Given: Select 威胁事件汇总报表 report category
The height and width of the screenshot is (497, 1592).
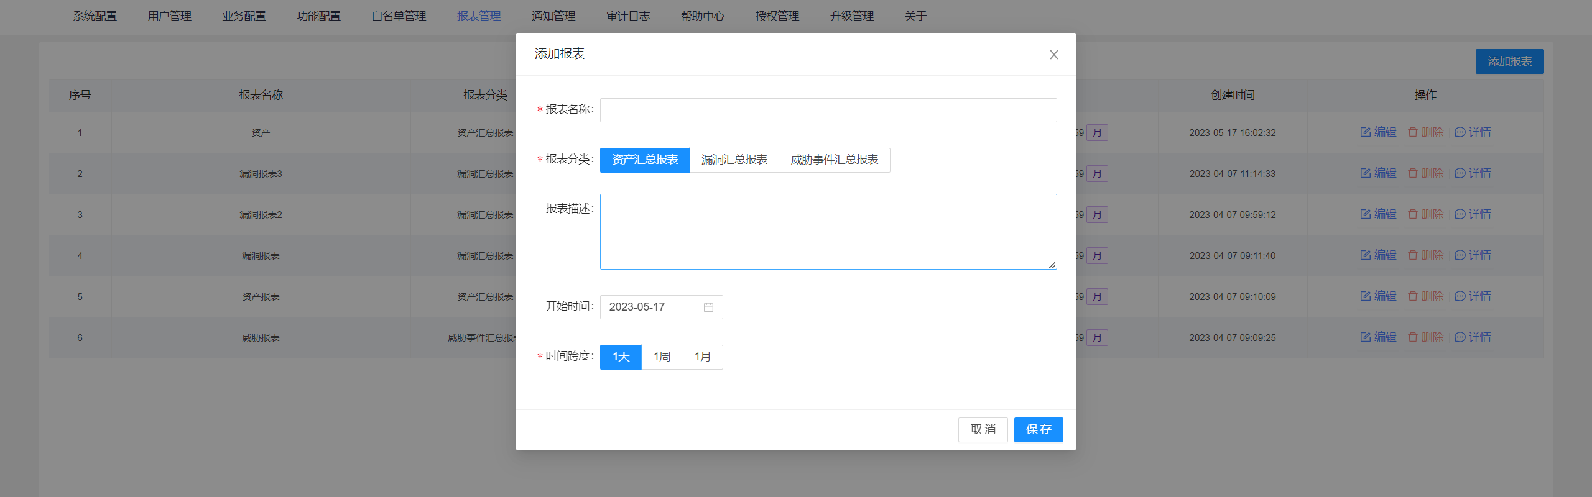Looking at the screenshot, I should pos(834,160).
